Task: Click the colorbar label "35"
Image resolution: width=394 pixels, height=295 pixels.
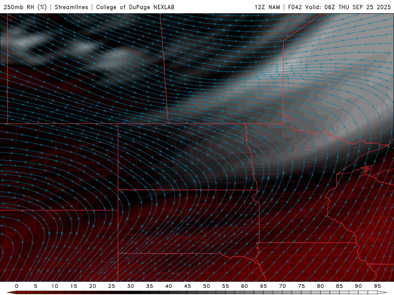Action: [150, 286]
